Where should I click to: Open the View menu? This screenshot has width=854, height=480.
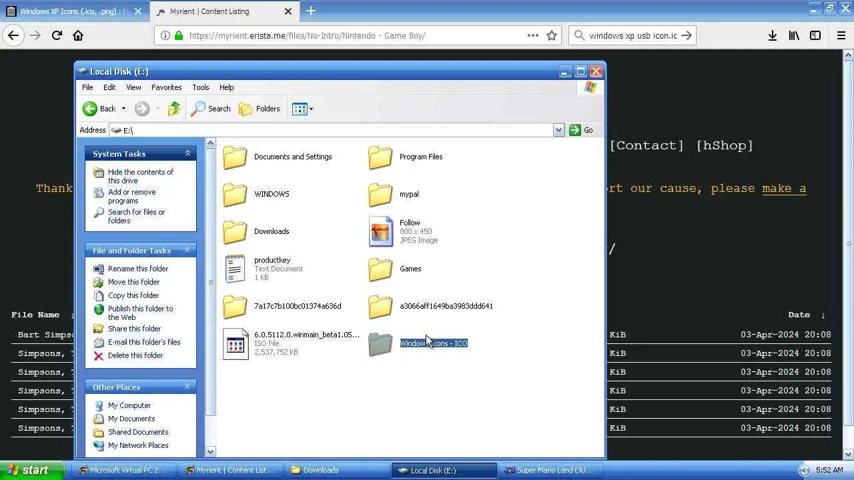(133, 87)
